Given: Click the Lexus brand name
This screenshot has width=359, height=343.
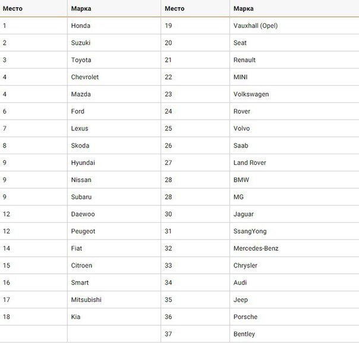Looking at the screenshot, I should 80,129.
